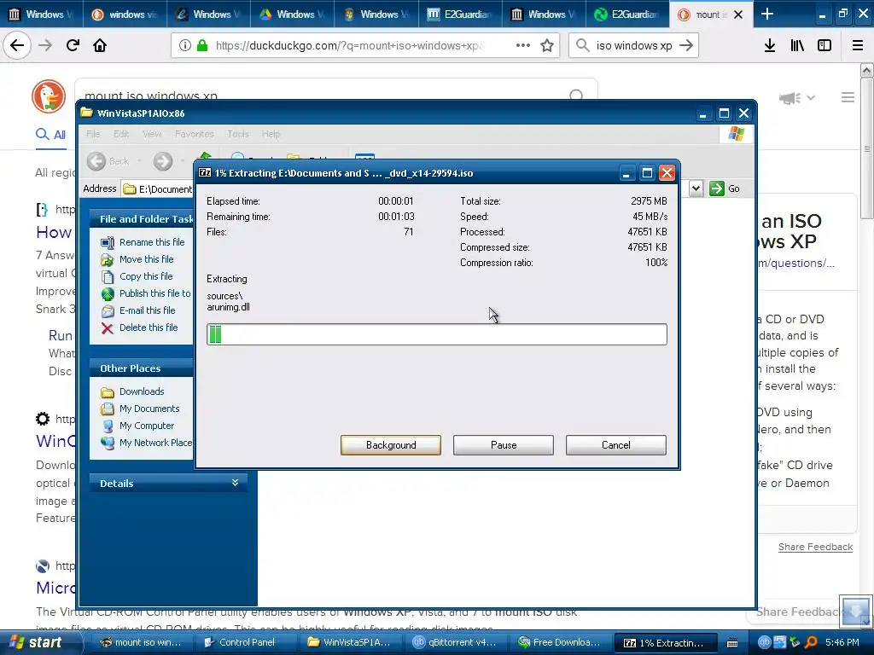
Task: Click Explorer's Forward button
Action: point(163,161)
